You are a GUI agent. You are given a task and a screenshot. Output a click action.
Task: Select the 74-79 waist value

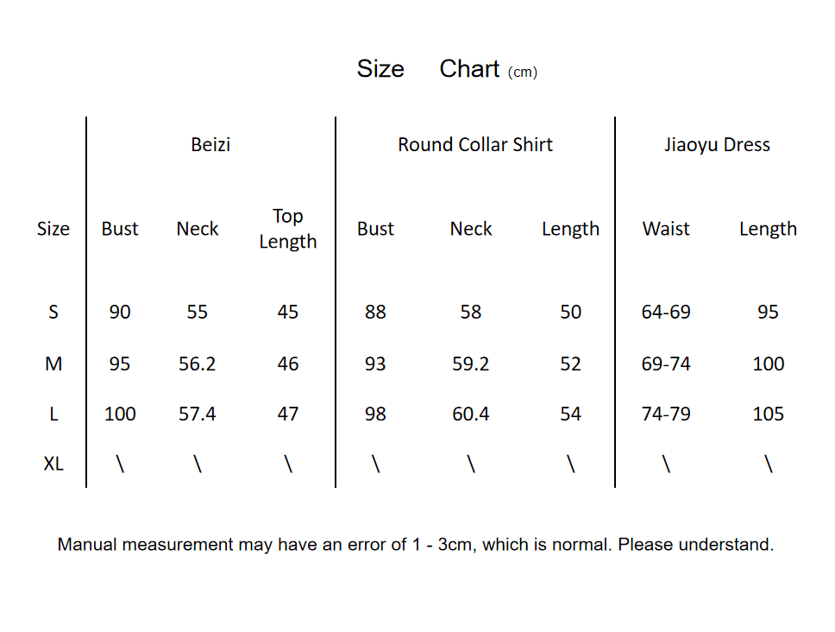click(666, 414)
